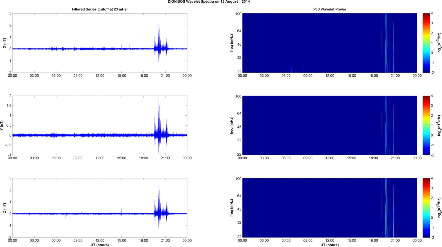The width and height of the screenshot is (442, 247).
Task: Click the bottom spectrogram's colorbar
Action: point(426,208)
